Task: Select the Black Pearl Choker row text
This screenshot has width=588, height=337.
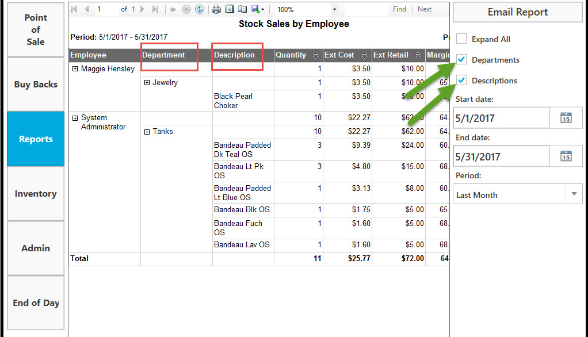Action: click(233, 101)
